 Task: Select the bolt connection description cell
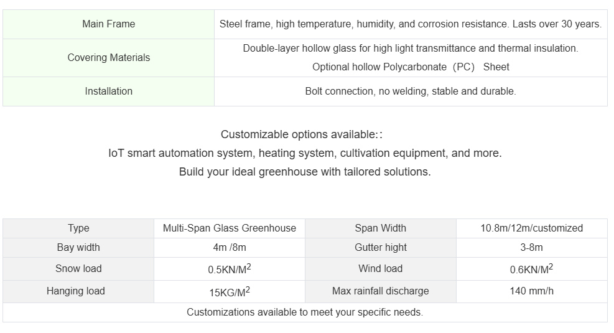pos(410,91)
